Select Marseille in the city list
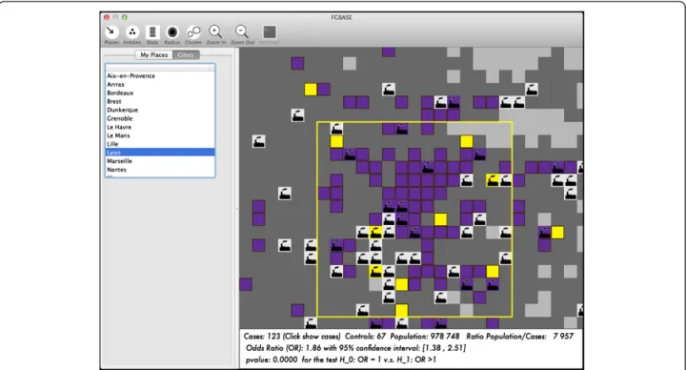 point(160,161)
